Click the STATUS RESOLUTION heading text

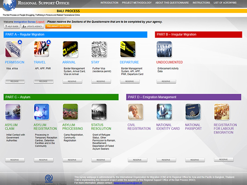coord(101,127)
